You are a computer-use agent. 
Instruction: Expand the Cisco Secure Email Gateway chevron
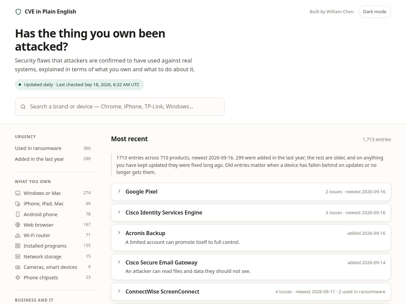point(119,262)
